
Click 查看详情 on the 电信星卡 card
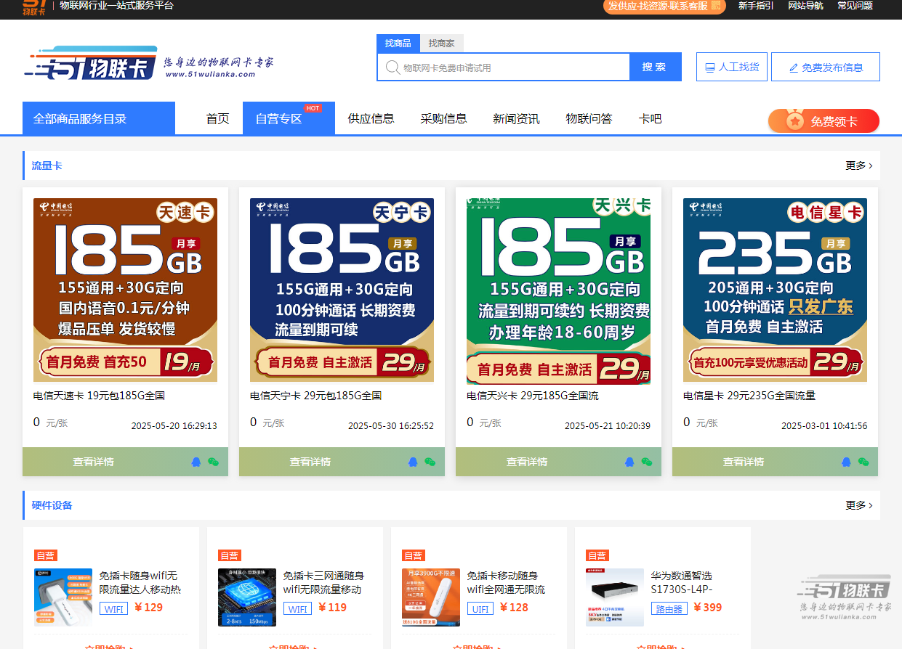point(744,462)
